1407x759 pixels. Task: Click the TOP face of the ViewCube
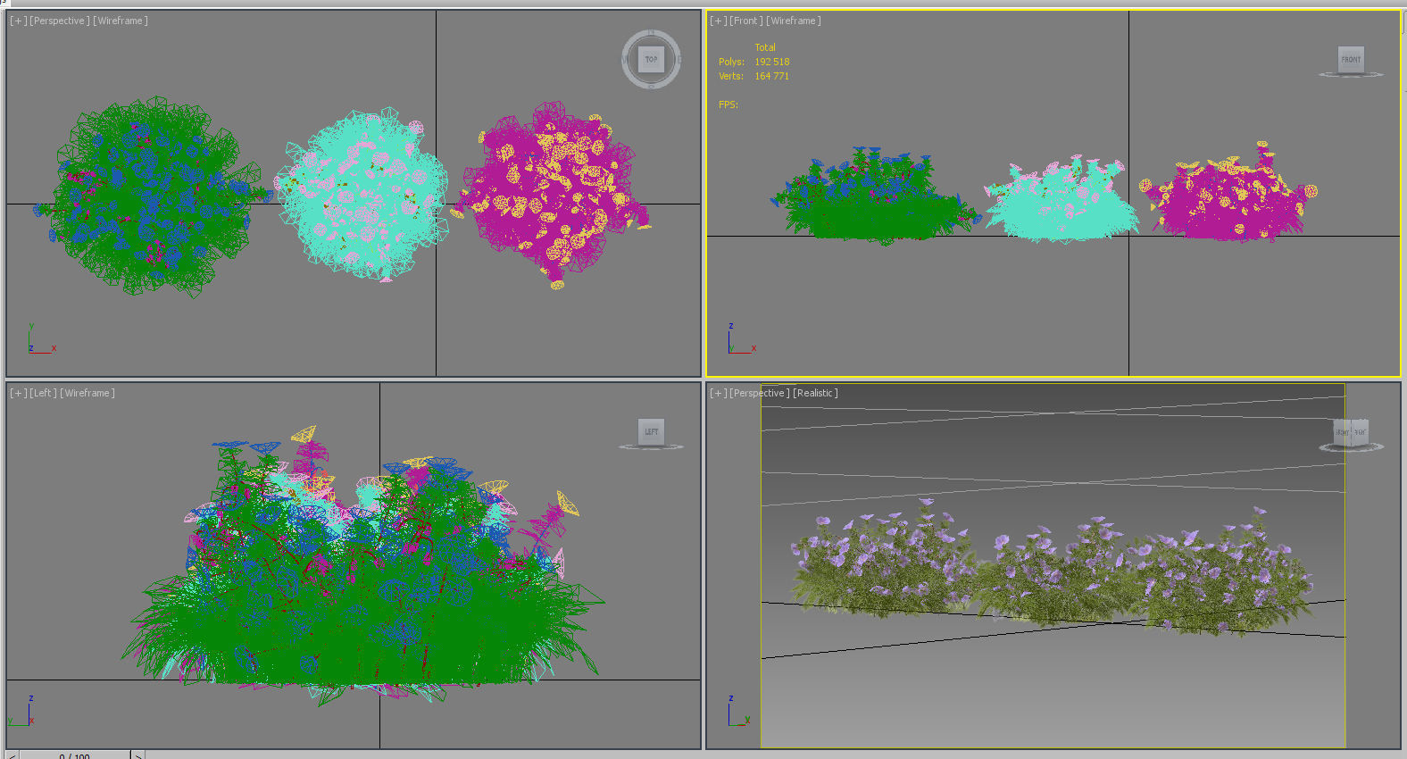652,60
